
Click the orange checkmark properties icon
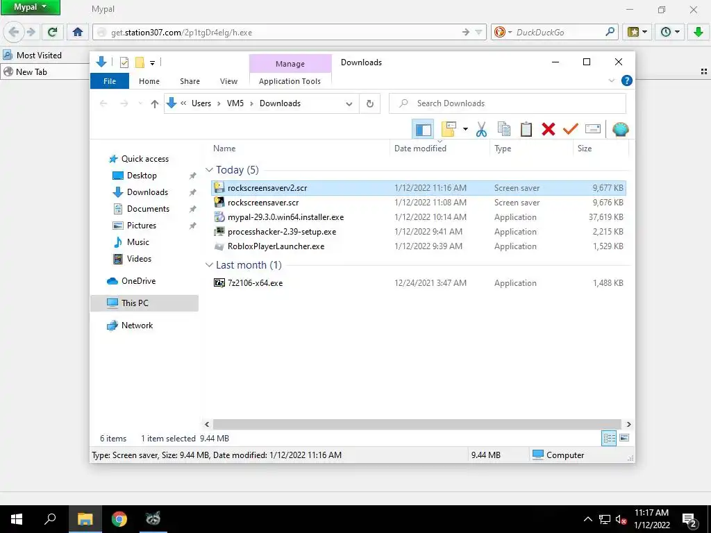point(571,130)
